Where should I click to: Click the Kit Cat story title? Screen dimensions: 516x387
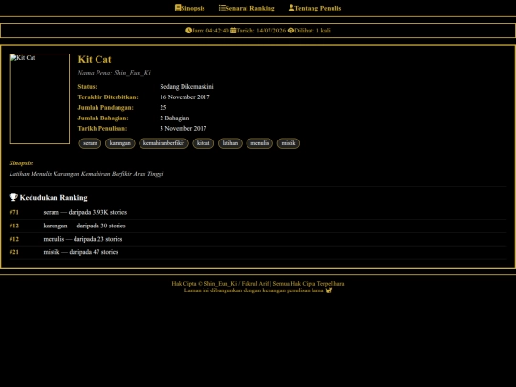95,59
